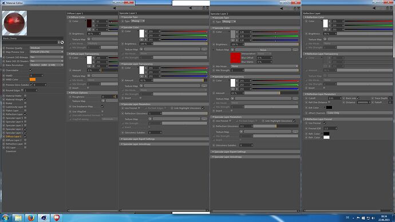
Task: Click Diffuse Layer Transparency texture map circle icon
Action: [x=89, y=76]
